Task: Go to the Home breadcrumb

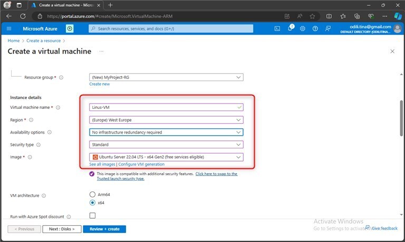Action: [13, 41]
